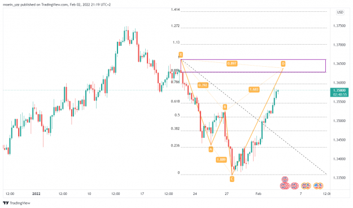Click the A point marker label

(x=211, y=149)
